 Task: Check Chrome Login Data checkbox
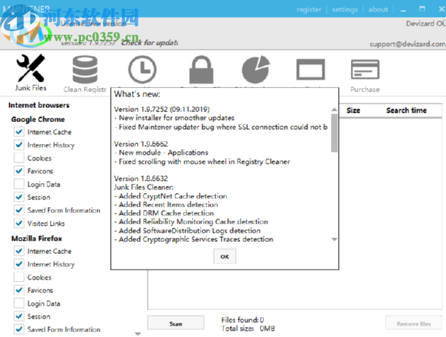[x=19, y=184]
